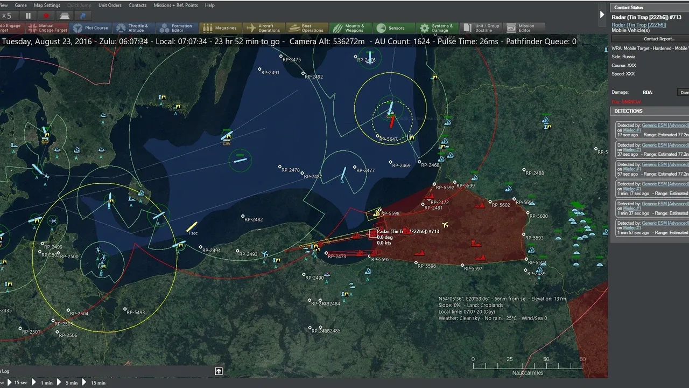This screenshot has height=388, width=689.
Task: Expand the message log with up-arrow icon
Action: pyautogui.click(x=219, y=371)
